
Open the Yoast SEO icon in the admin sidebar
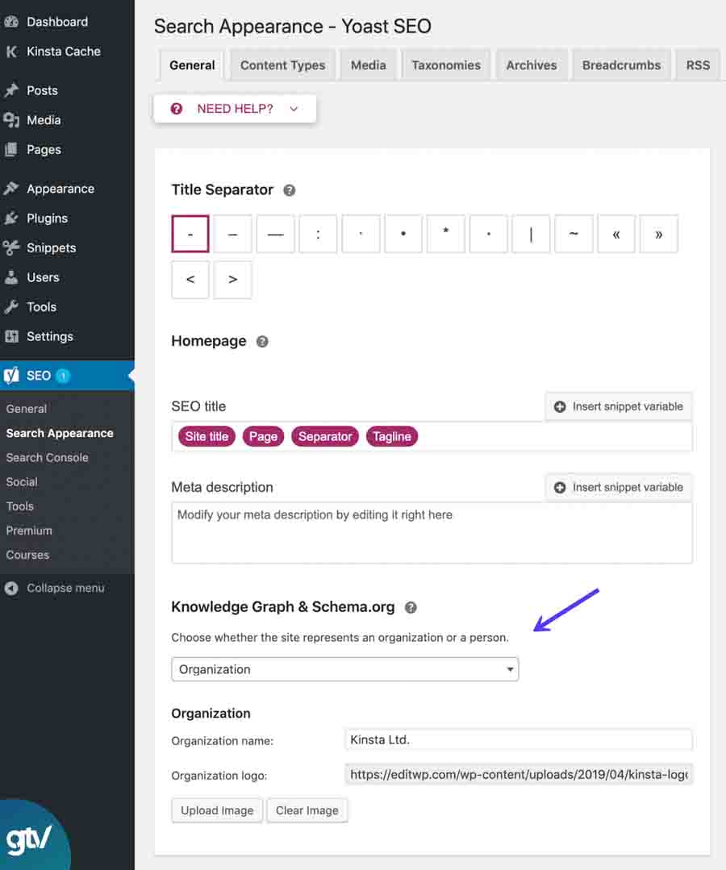pyautogui.click(x=12, y=376)
